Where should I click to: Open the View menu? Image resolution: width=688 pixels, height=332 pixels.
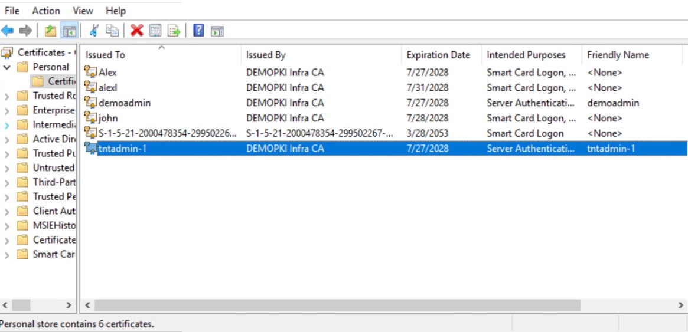click(x=83, y=11)
